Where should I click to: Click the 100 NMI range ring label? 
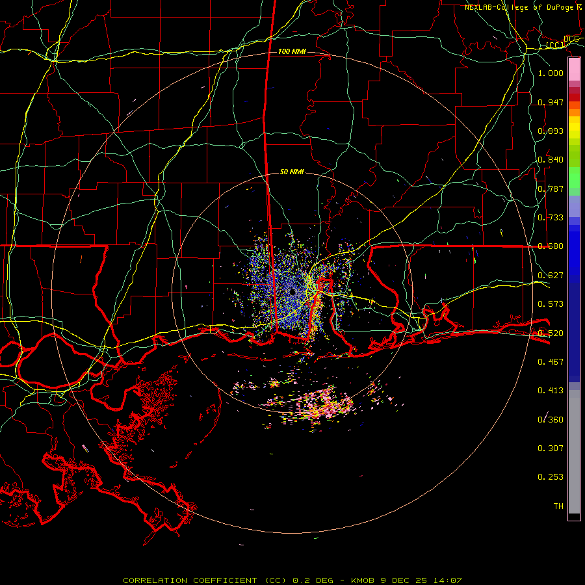click(x=292, y=51)
